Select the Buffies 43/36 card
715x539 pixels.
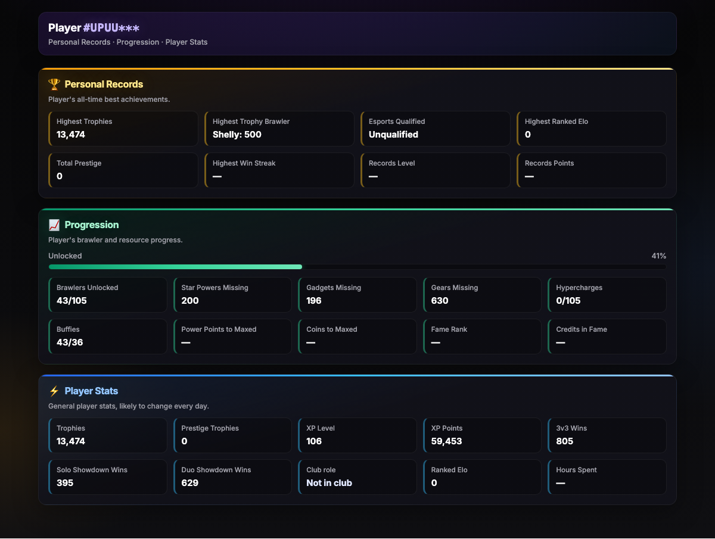(x=108, y=337)
